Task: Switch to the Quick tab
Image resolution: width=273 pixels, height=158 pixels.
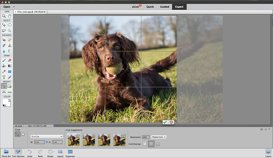Action: point(150,7)
